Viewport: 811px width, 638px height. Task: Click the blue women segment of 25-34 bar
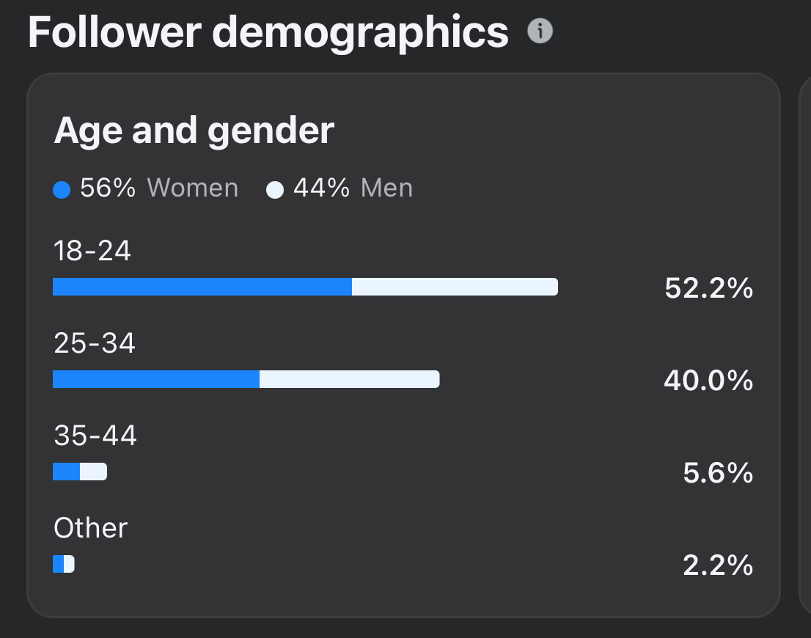tap(156, 379)
